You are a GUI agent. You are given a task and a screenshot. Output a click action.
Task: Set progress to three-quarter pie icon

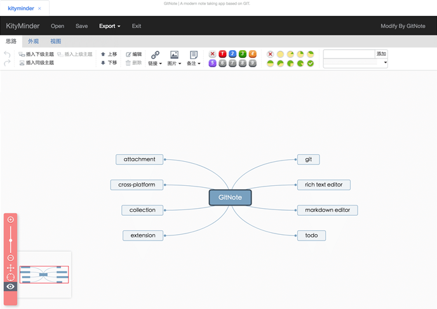click(x=290, y=63)
